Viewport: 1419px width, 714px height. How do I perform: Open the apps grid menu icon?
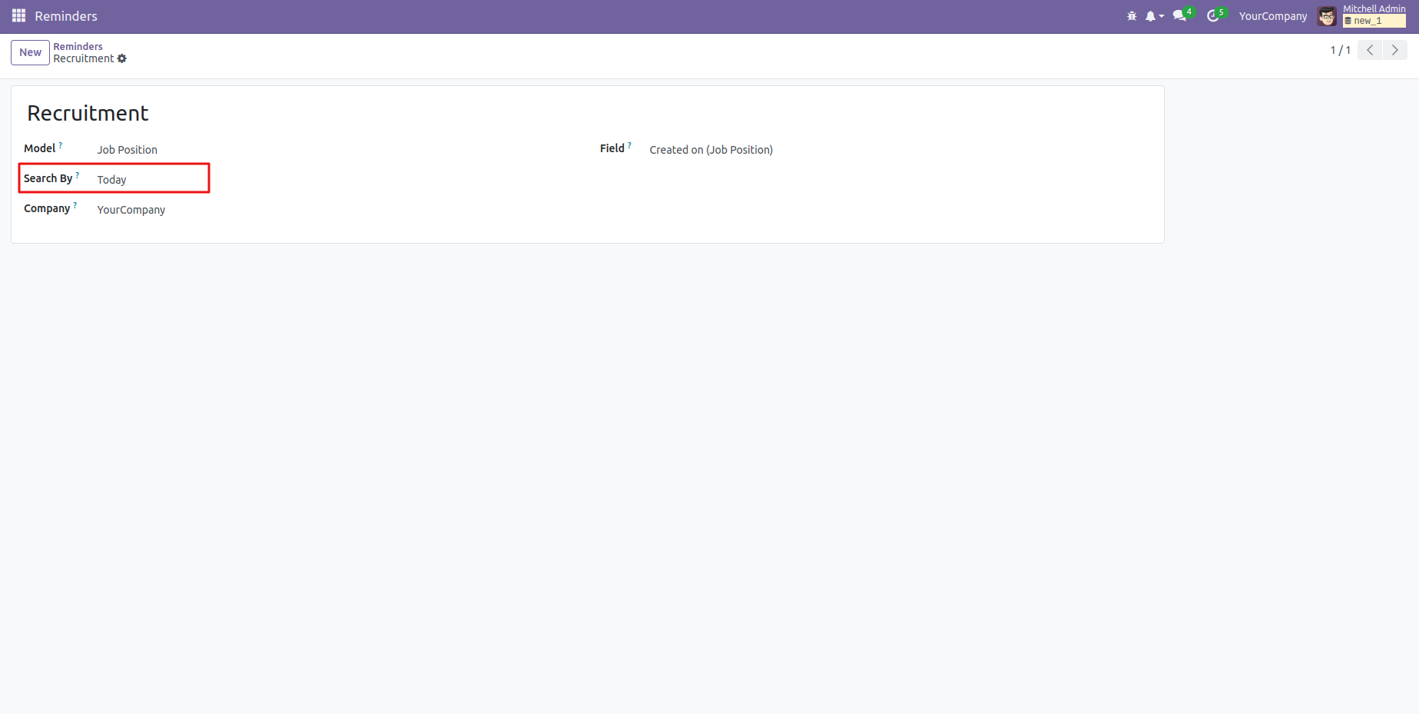(x=18, y=16)
